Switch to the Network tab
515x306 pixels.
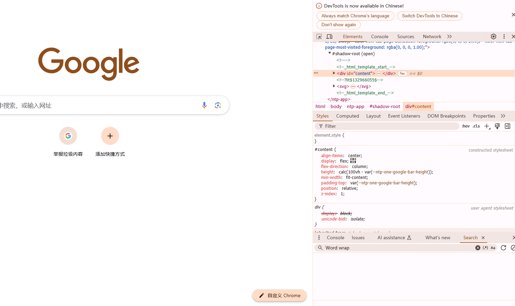432,36
